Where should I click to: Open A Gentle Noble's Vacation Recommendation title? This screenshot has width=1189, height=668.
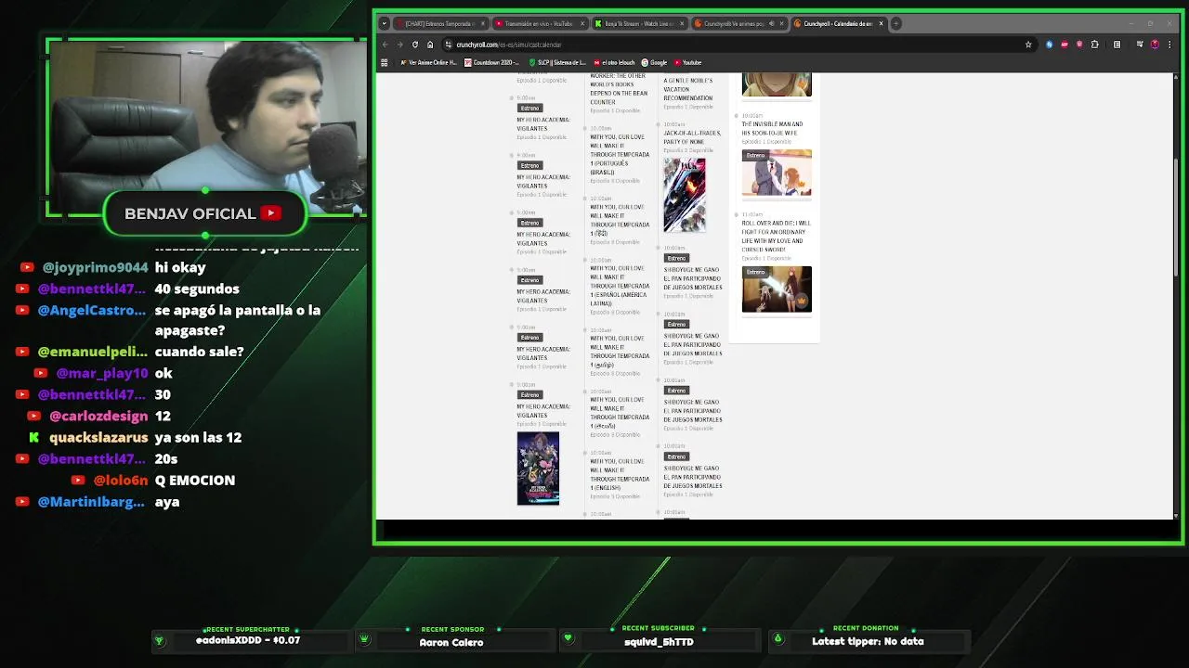coord(688,89)
